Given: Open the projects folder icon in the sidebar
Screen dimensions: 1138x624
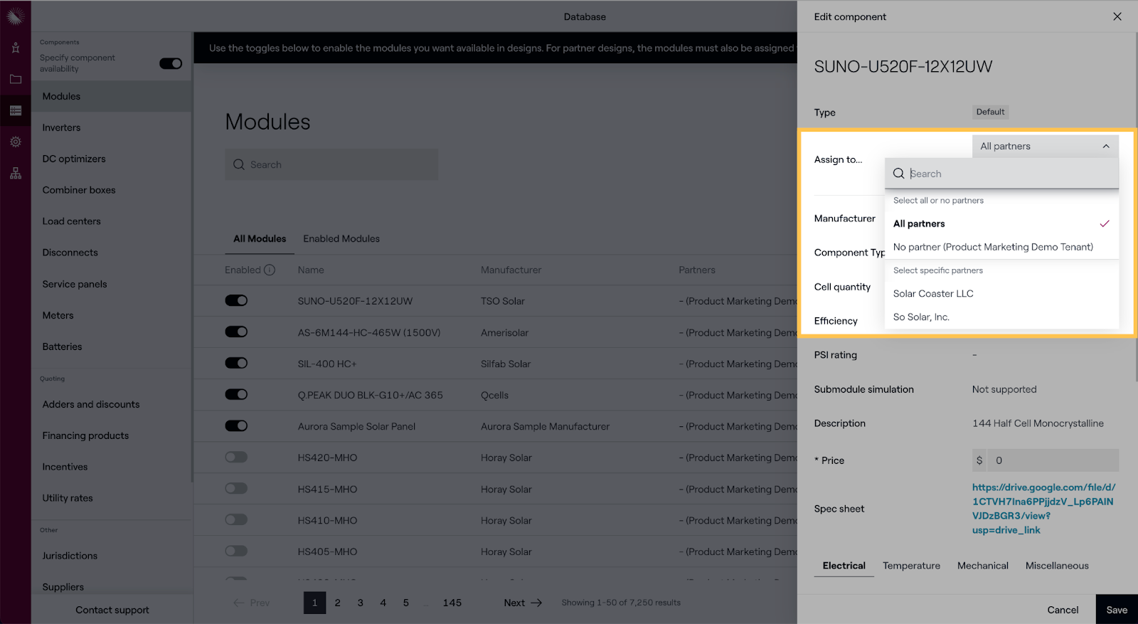Looking at the screenshot, I should 15,79.
